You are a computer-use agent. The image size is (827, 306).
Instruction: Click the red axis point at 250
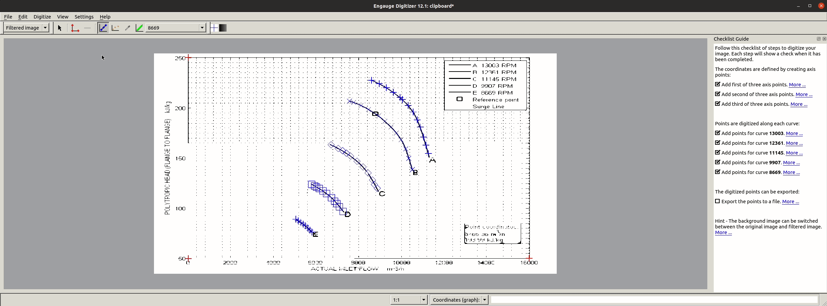pos(189,57)
